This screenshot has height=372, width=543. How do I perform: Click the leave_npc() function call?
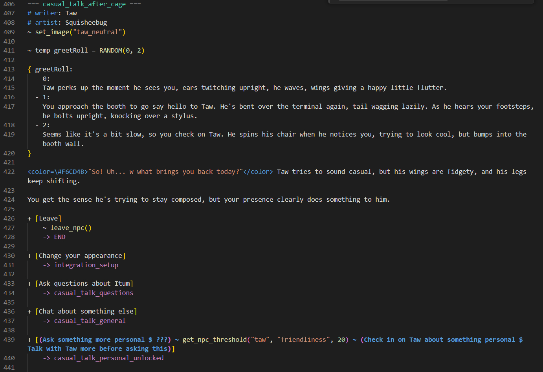point(71,228)
